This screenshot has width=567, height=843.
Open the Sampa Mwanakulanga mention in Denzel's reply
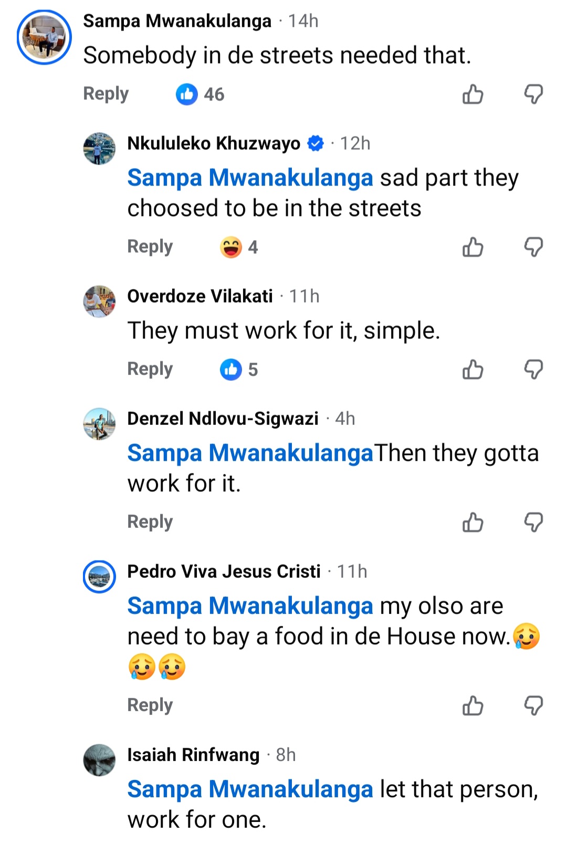pos(250,453)
